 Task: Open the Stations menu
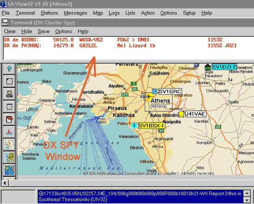tap(49, 13)
